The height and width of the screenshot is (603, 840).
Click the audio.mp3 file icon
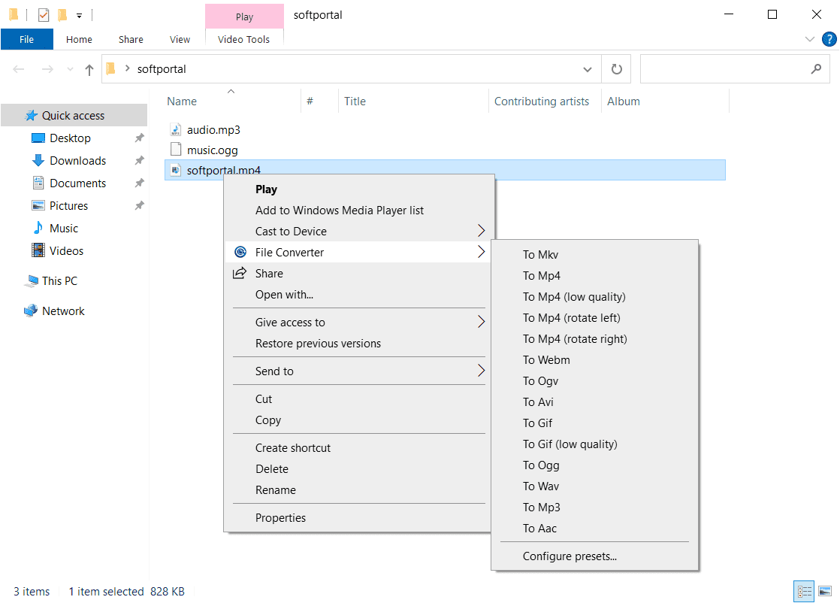coord(175,129)
